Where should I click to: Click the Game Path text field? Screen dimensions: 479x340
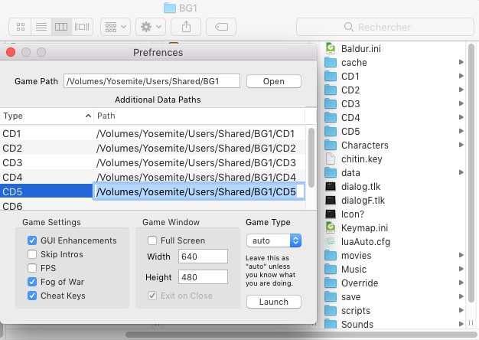point(152,81)
